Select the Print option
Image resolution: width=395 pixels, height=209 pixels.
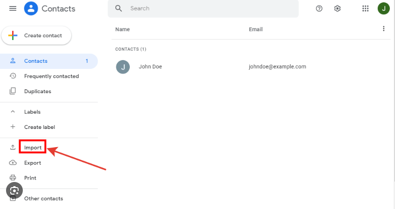click(x=30, y=178)
